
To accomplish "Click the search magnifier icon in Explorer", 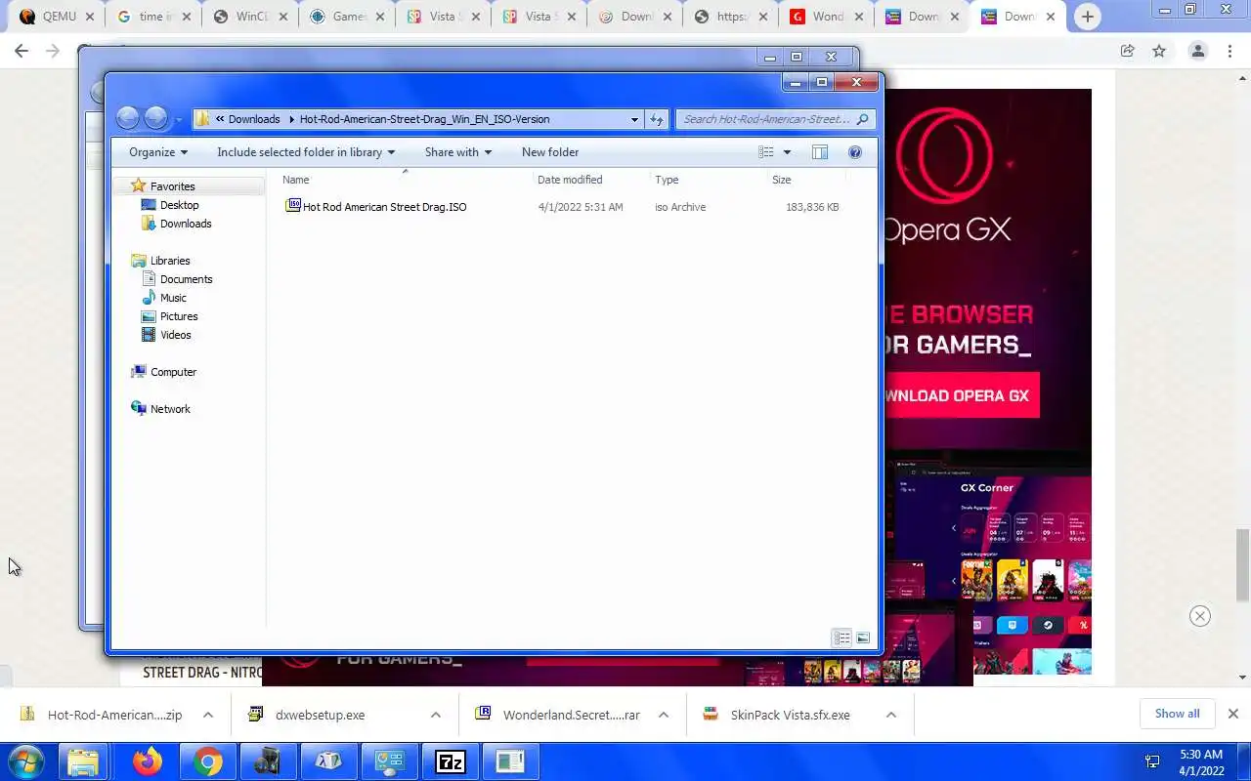I will click(x=861, y=119).
